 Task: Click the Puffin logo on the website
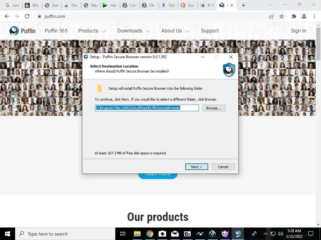pos(23,31)
